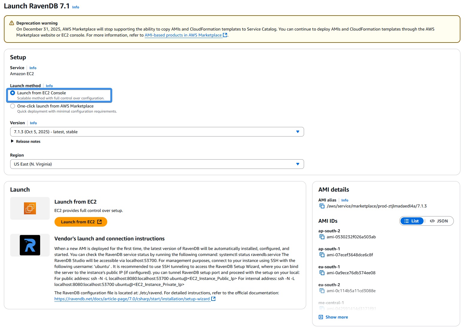The height and width of the screenshot is (332, 473).
Task: Select Launch from EC2 Console option
Action: [x=13, y=93]
